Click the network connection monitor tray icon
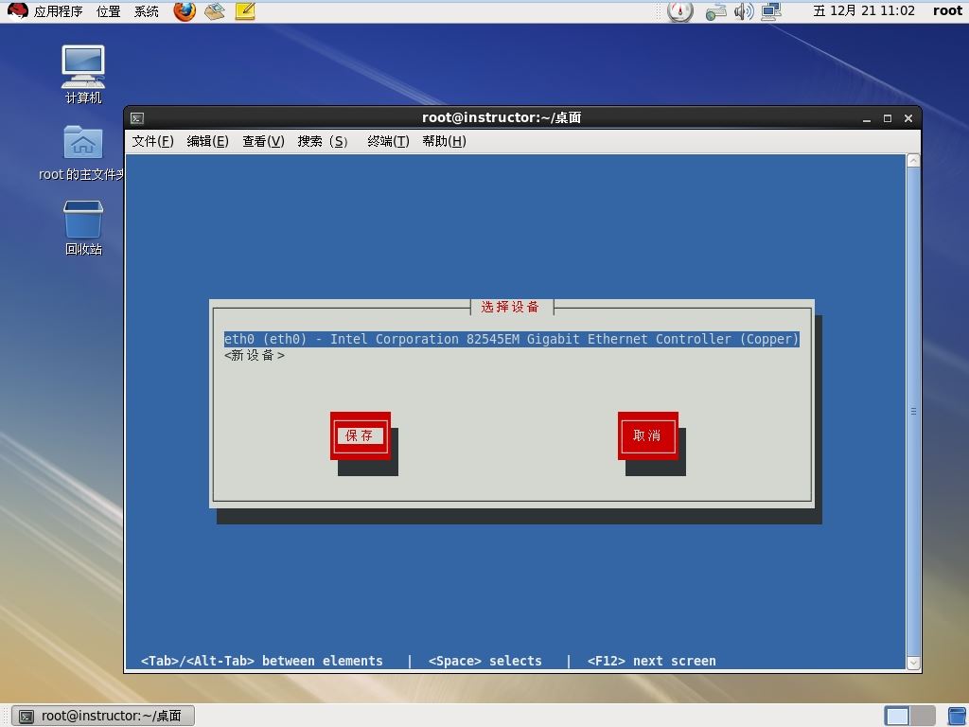Screen dimensions: 969x727 pyautogui.click(x=771, y=11)
